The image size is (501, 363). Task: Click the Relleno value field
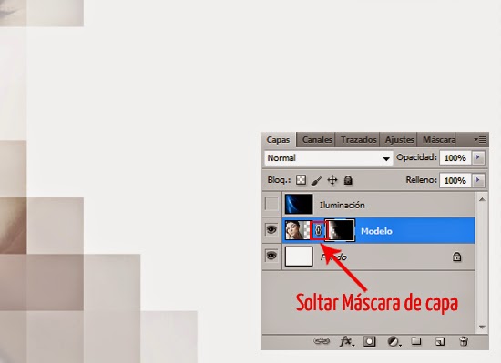point(455,180)
